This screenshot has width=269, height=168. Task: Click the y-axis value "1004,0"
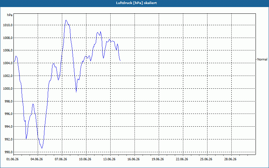[8, 63]
